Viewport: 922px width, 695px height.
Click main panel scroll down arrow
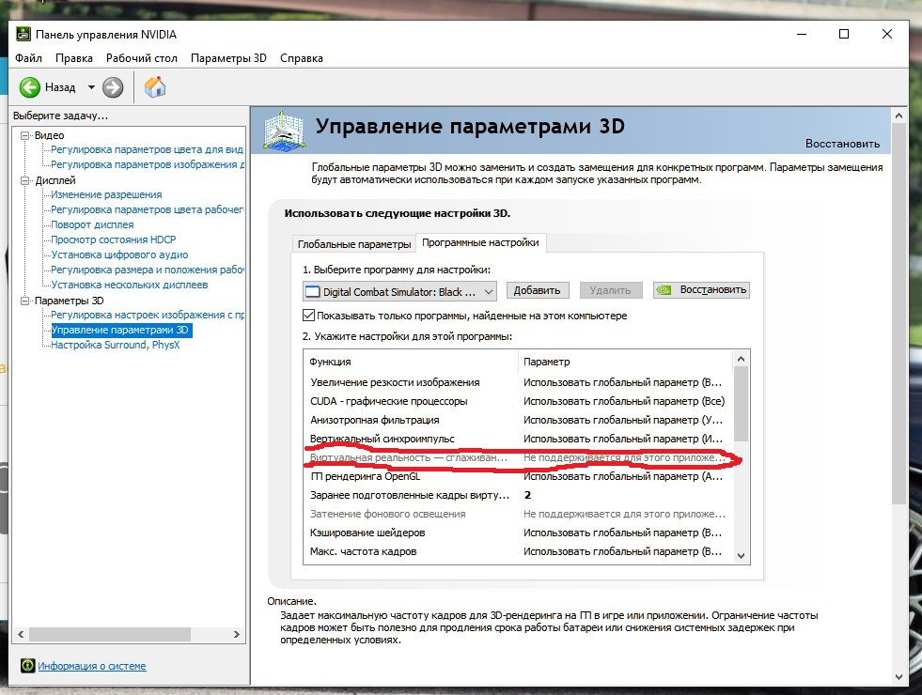pos(899,677)
